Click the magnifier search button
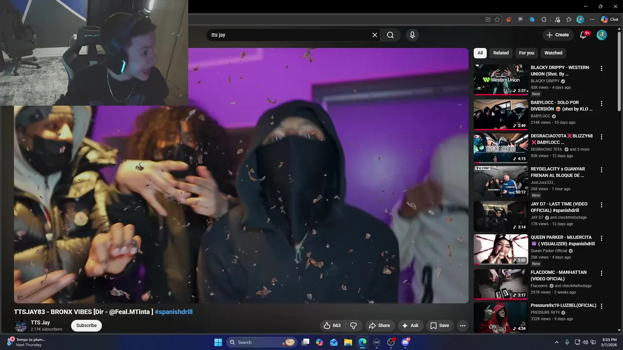This screenshot has width=623, height=350. 390,35
